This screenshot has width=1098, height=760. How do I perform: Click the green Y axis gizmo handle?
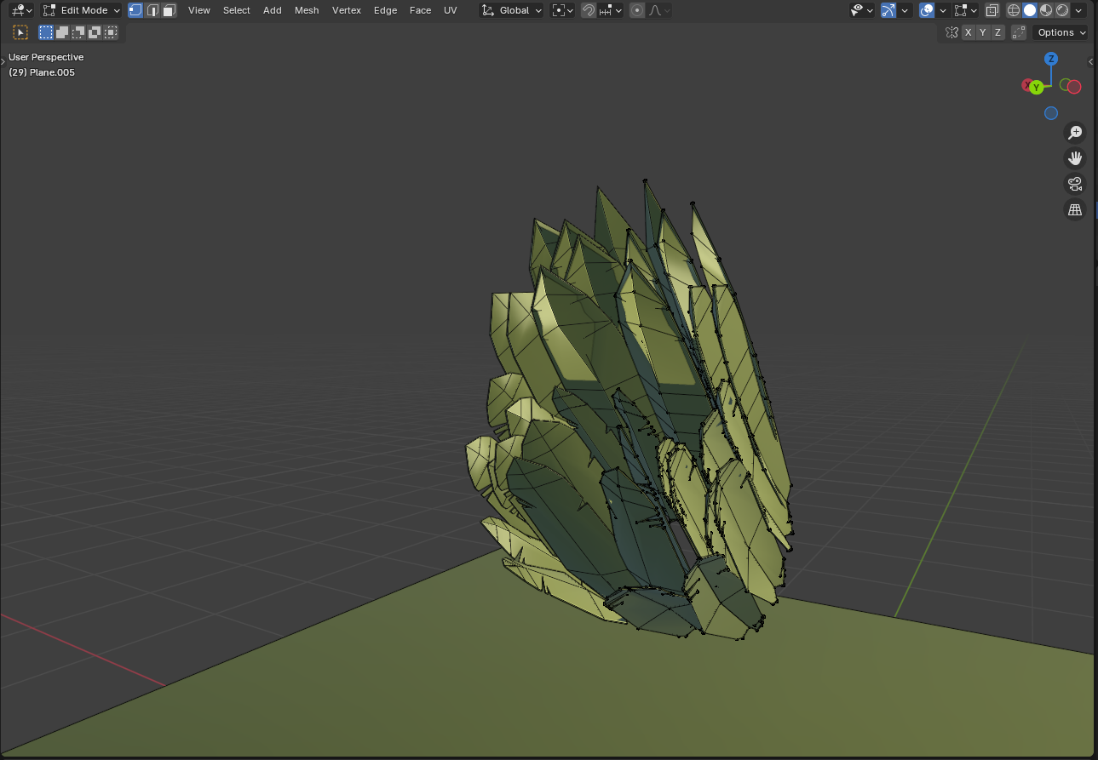(x=1037, y=88)
